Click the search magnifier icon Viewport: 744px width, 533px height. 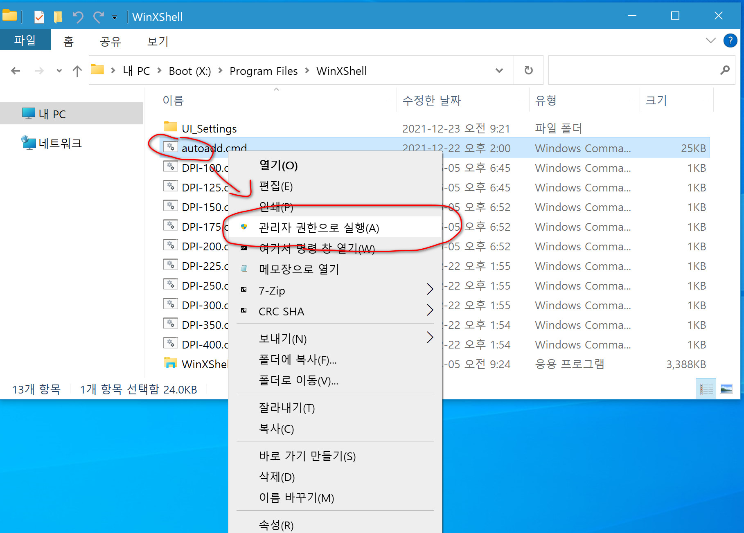(725, 70)
